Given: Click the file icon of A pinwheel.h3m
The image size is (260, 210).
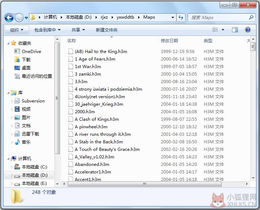Looking at the screenshot, I should click(71, 127).
